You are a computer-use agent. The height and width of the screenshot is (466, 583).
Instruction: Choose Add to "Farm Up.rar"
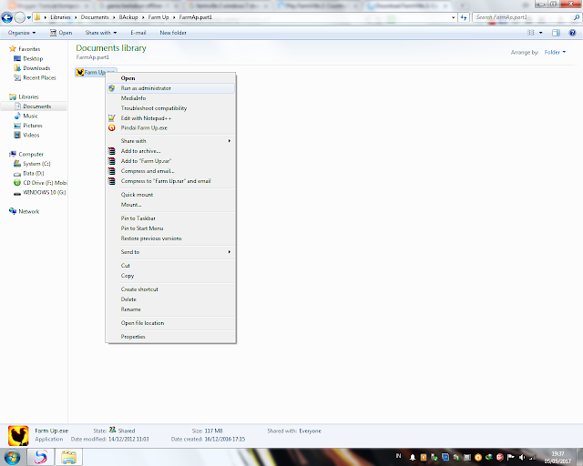pyautogui.click(x=170, y=161)
